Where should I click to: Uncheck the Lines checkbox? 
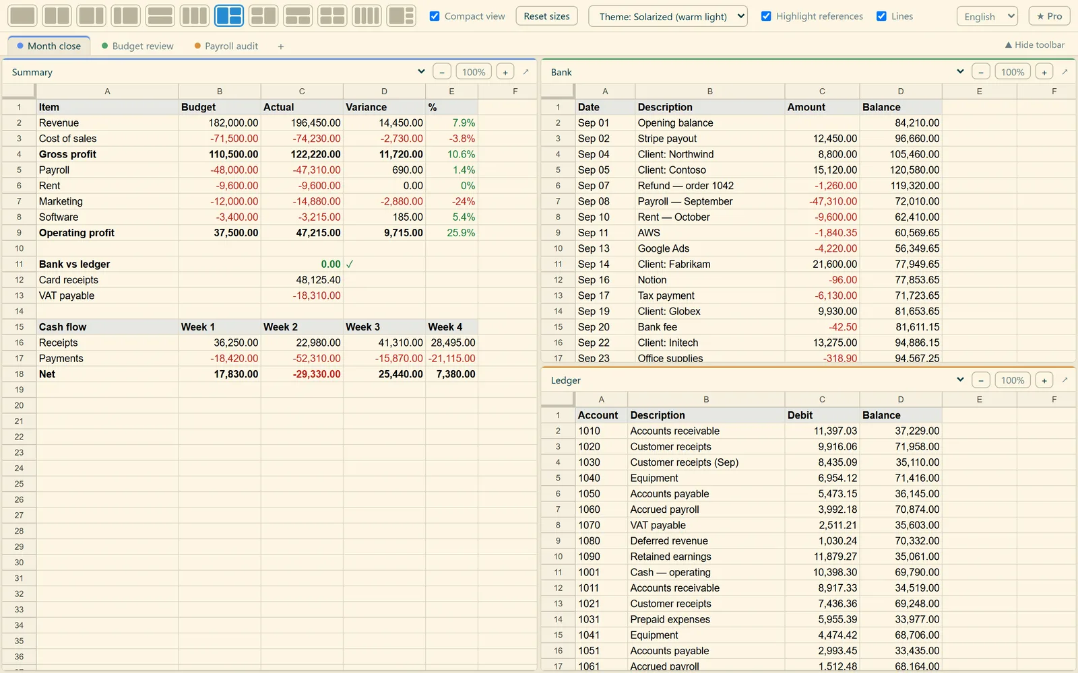[x=881, y=16]
